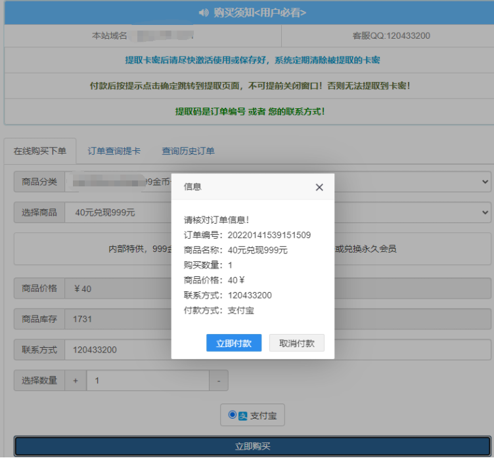Click the 联系方式 input with 120433200
494x460 pixels.
[278, 350]
